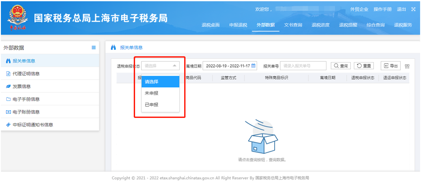The height and width of the screenshot is (185, 421).
Task: Click the binoculars icon beside 报关单信息 heading
Action: coord(113,48)
